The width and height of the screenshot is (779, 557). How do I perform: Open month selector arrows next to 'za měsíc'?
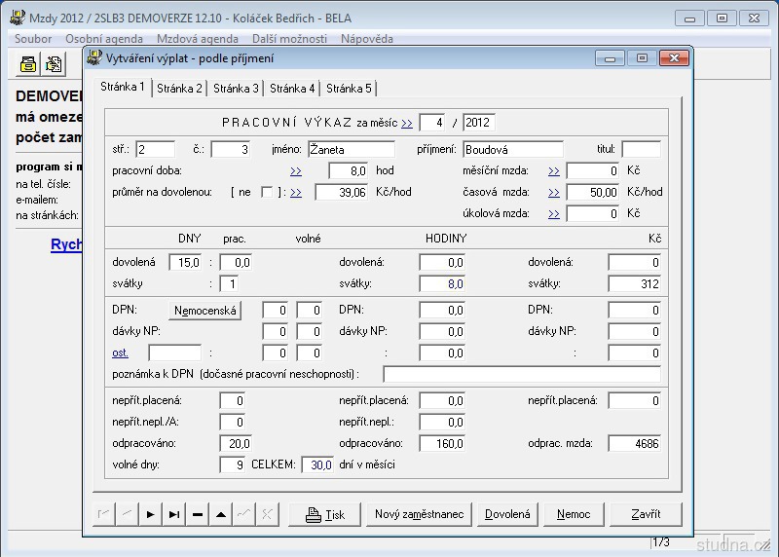[407, 123]
